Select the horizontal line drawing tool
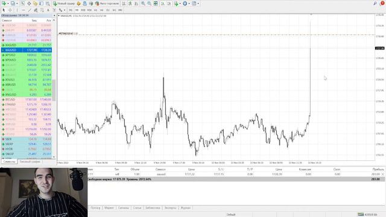386x217 pixels. coord(24,10)
